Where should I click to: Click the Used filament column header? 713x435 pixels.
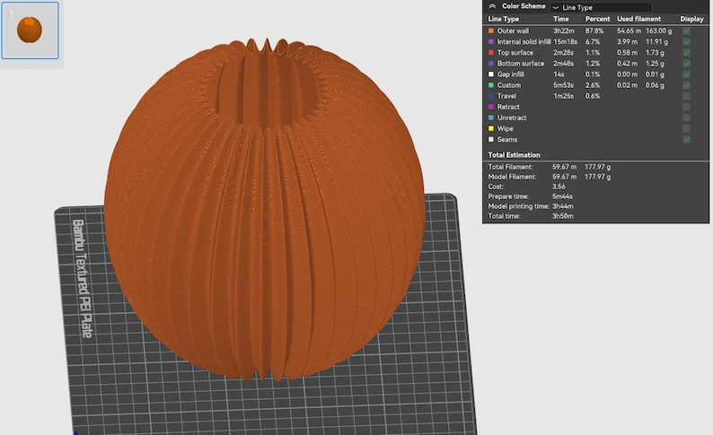tap(638, 19)
